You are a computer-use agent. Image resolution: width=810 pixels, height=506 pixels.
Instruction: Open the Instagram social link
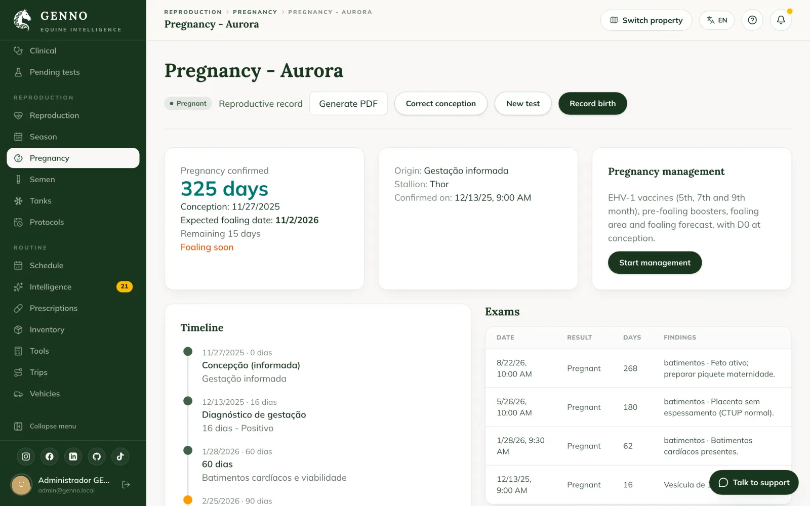[x=26, y=456]
